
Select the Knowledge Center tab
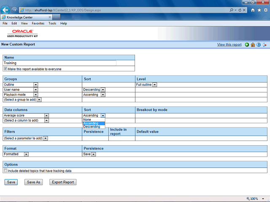(26, 17)
